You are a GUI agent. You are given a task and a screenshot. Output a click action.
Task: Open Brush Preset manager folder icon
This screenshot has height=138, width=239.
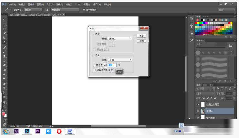coord(230,46)
